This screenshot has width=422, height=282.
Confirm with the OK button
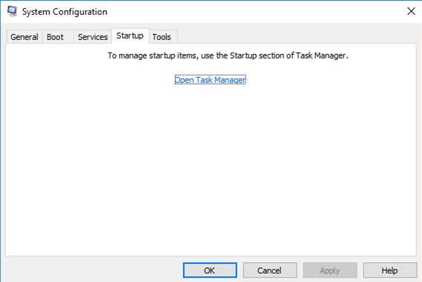click(x=210, y=270)
